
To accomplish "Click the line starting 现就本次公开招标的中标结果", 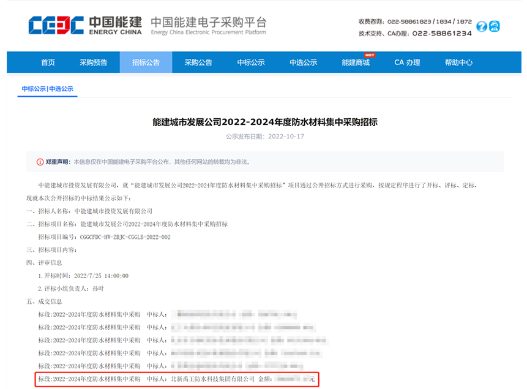I will click(78, 198).
